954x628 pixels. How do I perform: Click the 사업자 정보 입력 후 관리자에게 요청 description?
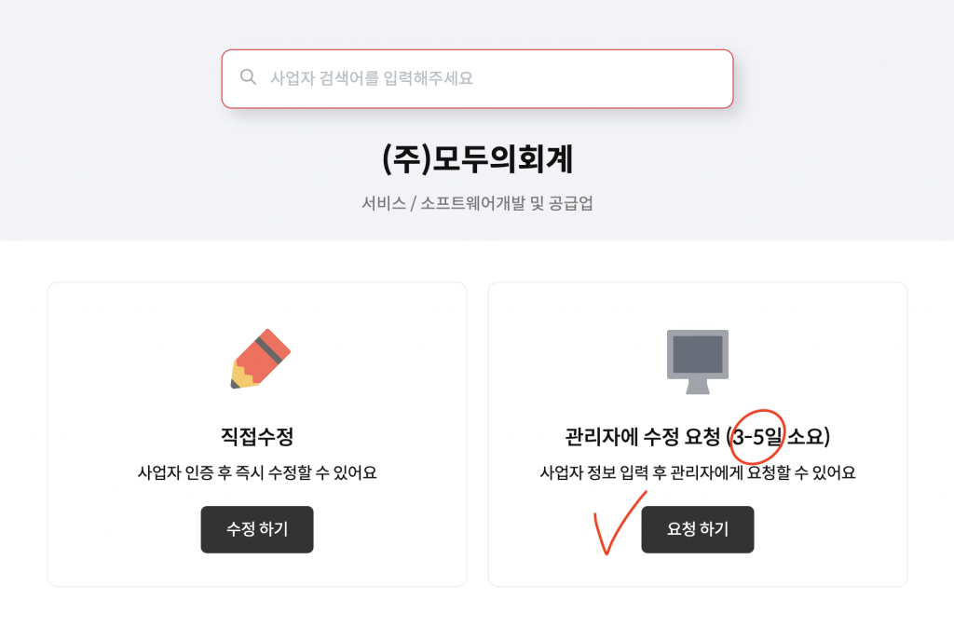[697, 472]
